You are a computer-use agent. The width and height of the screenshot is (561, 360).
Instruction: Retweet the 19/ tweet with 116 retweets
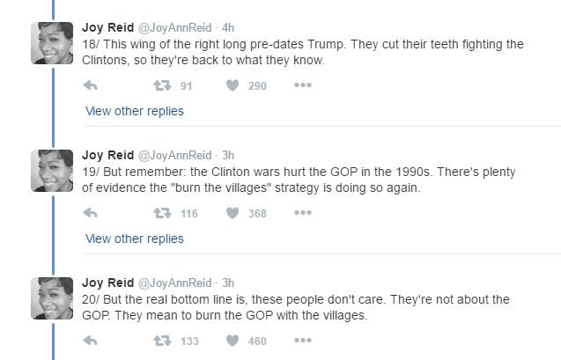coord(161,213)
